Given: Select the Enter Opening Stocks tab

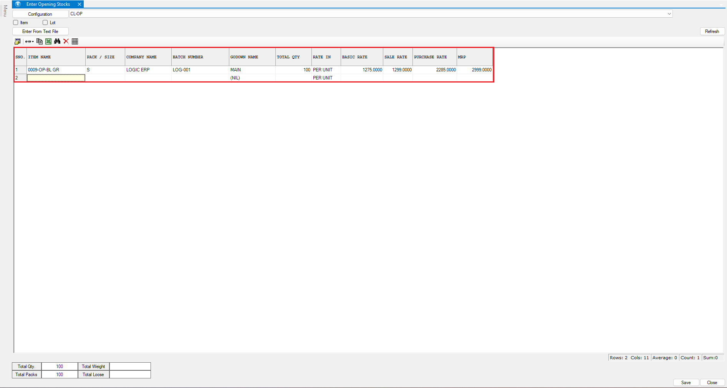Looking at the screenshot, I should point(48,4).
